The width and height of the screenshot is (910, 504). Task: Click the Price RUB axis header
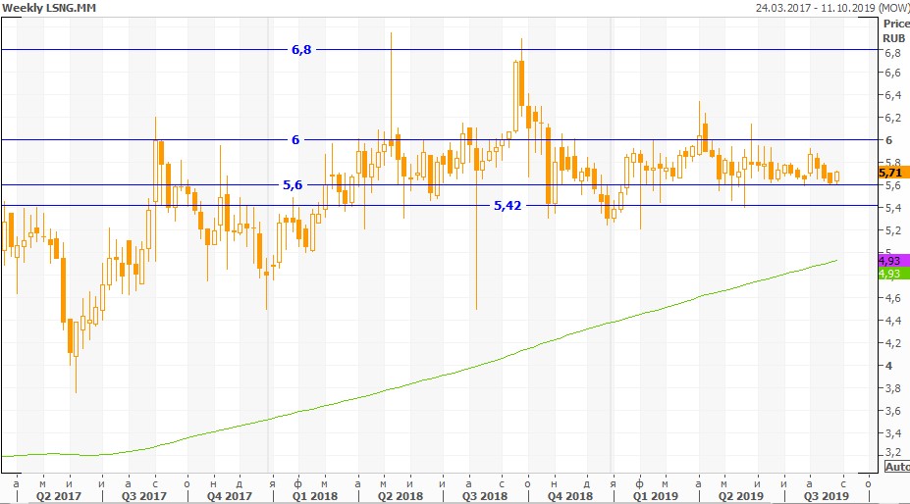point(895,29)
